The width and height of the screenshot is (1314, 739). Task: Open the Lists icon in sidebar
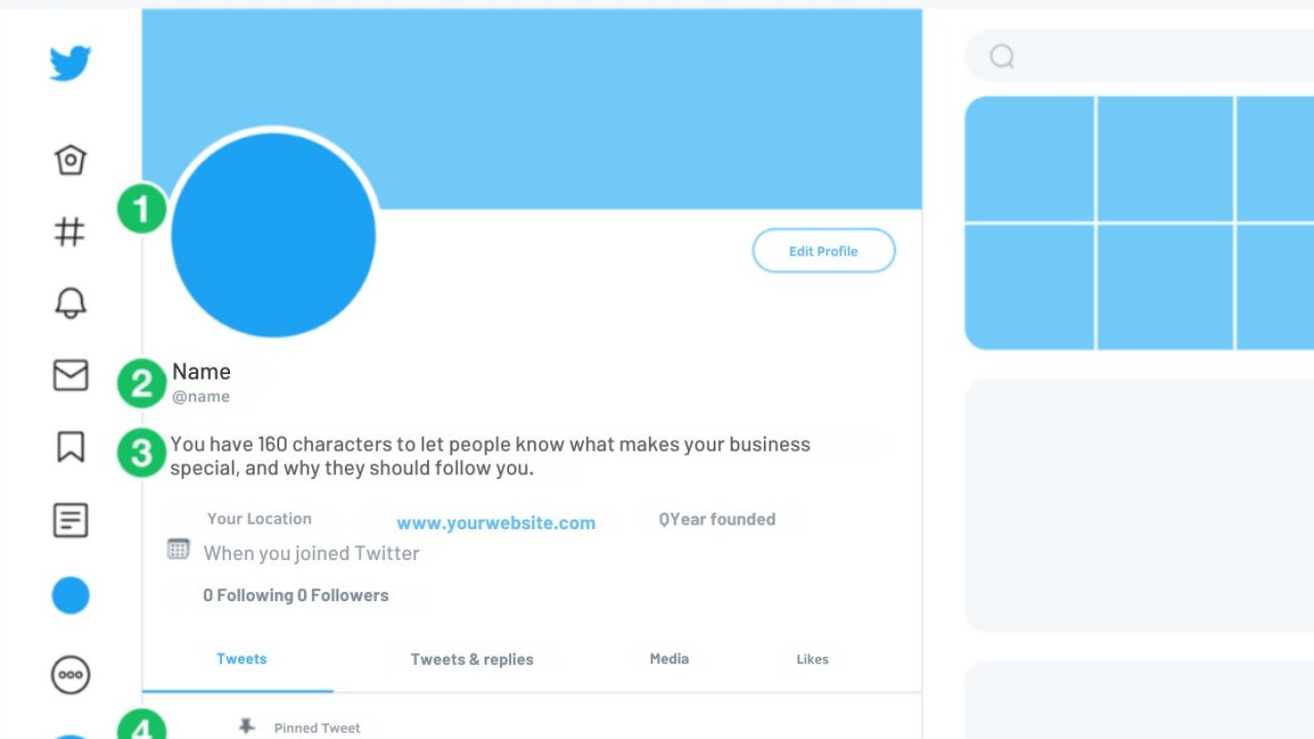(x=70, y=520)
